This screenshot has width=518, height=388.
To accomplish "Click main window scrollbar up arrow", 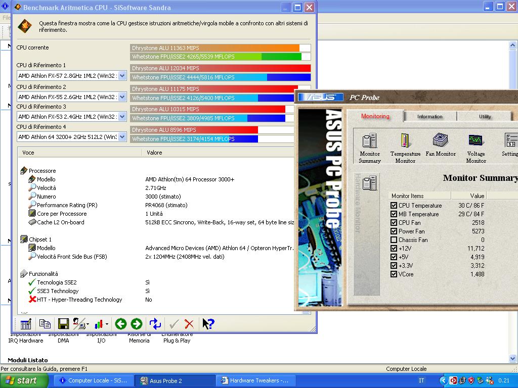I will pos(513,45).
